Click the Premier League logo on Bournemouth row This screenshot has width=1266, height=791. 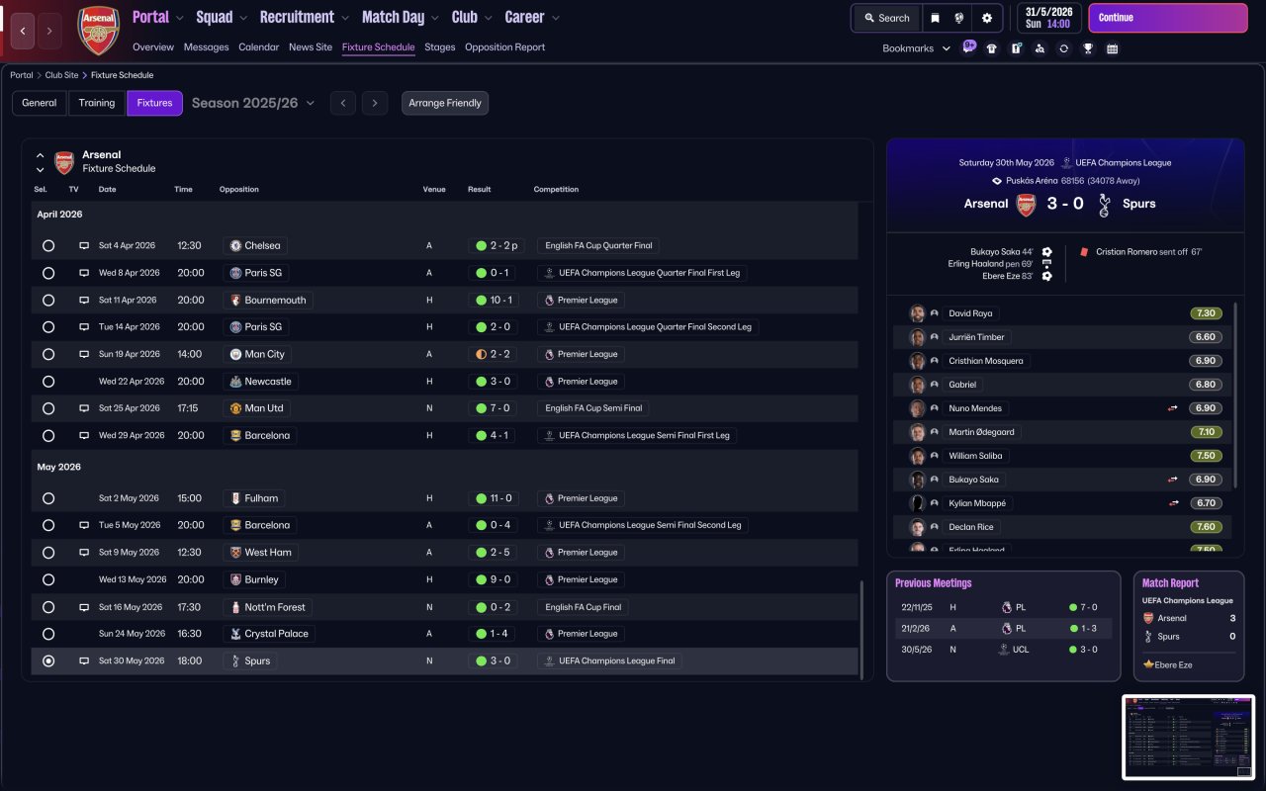[549, 300]
